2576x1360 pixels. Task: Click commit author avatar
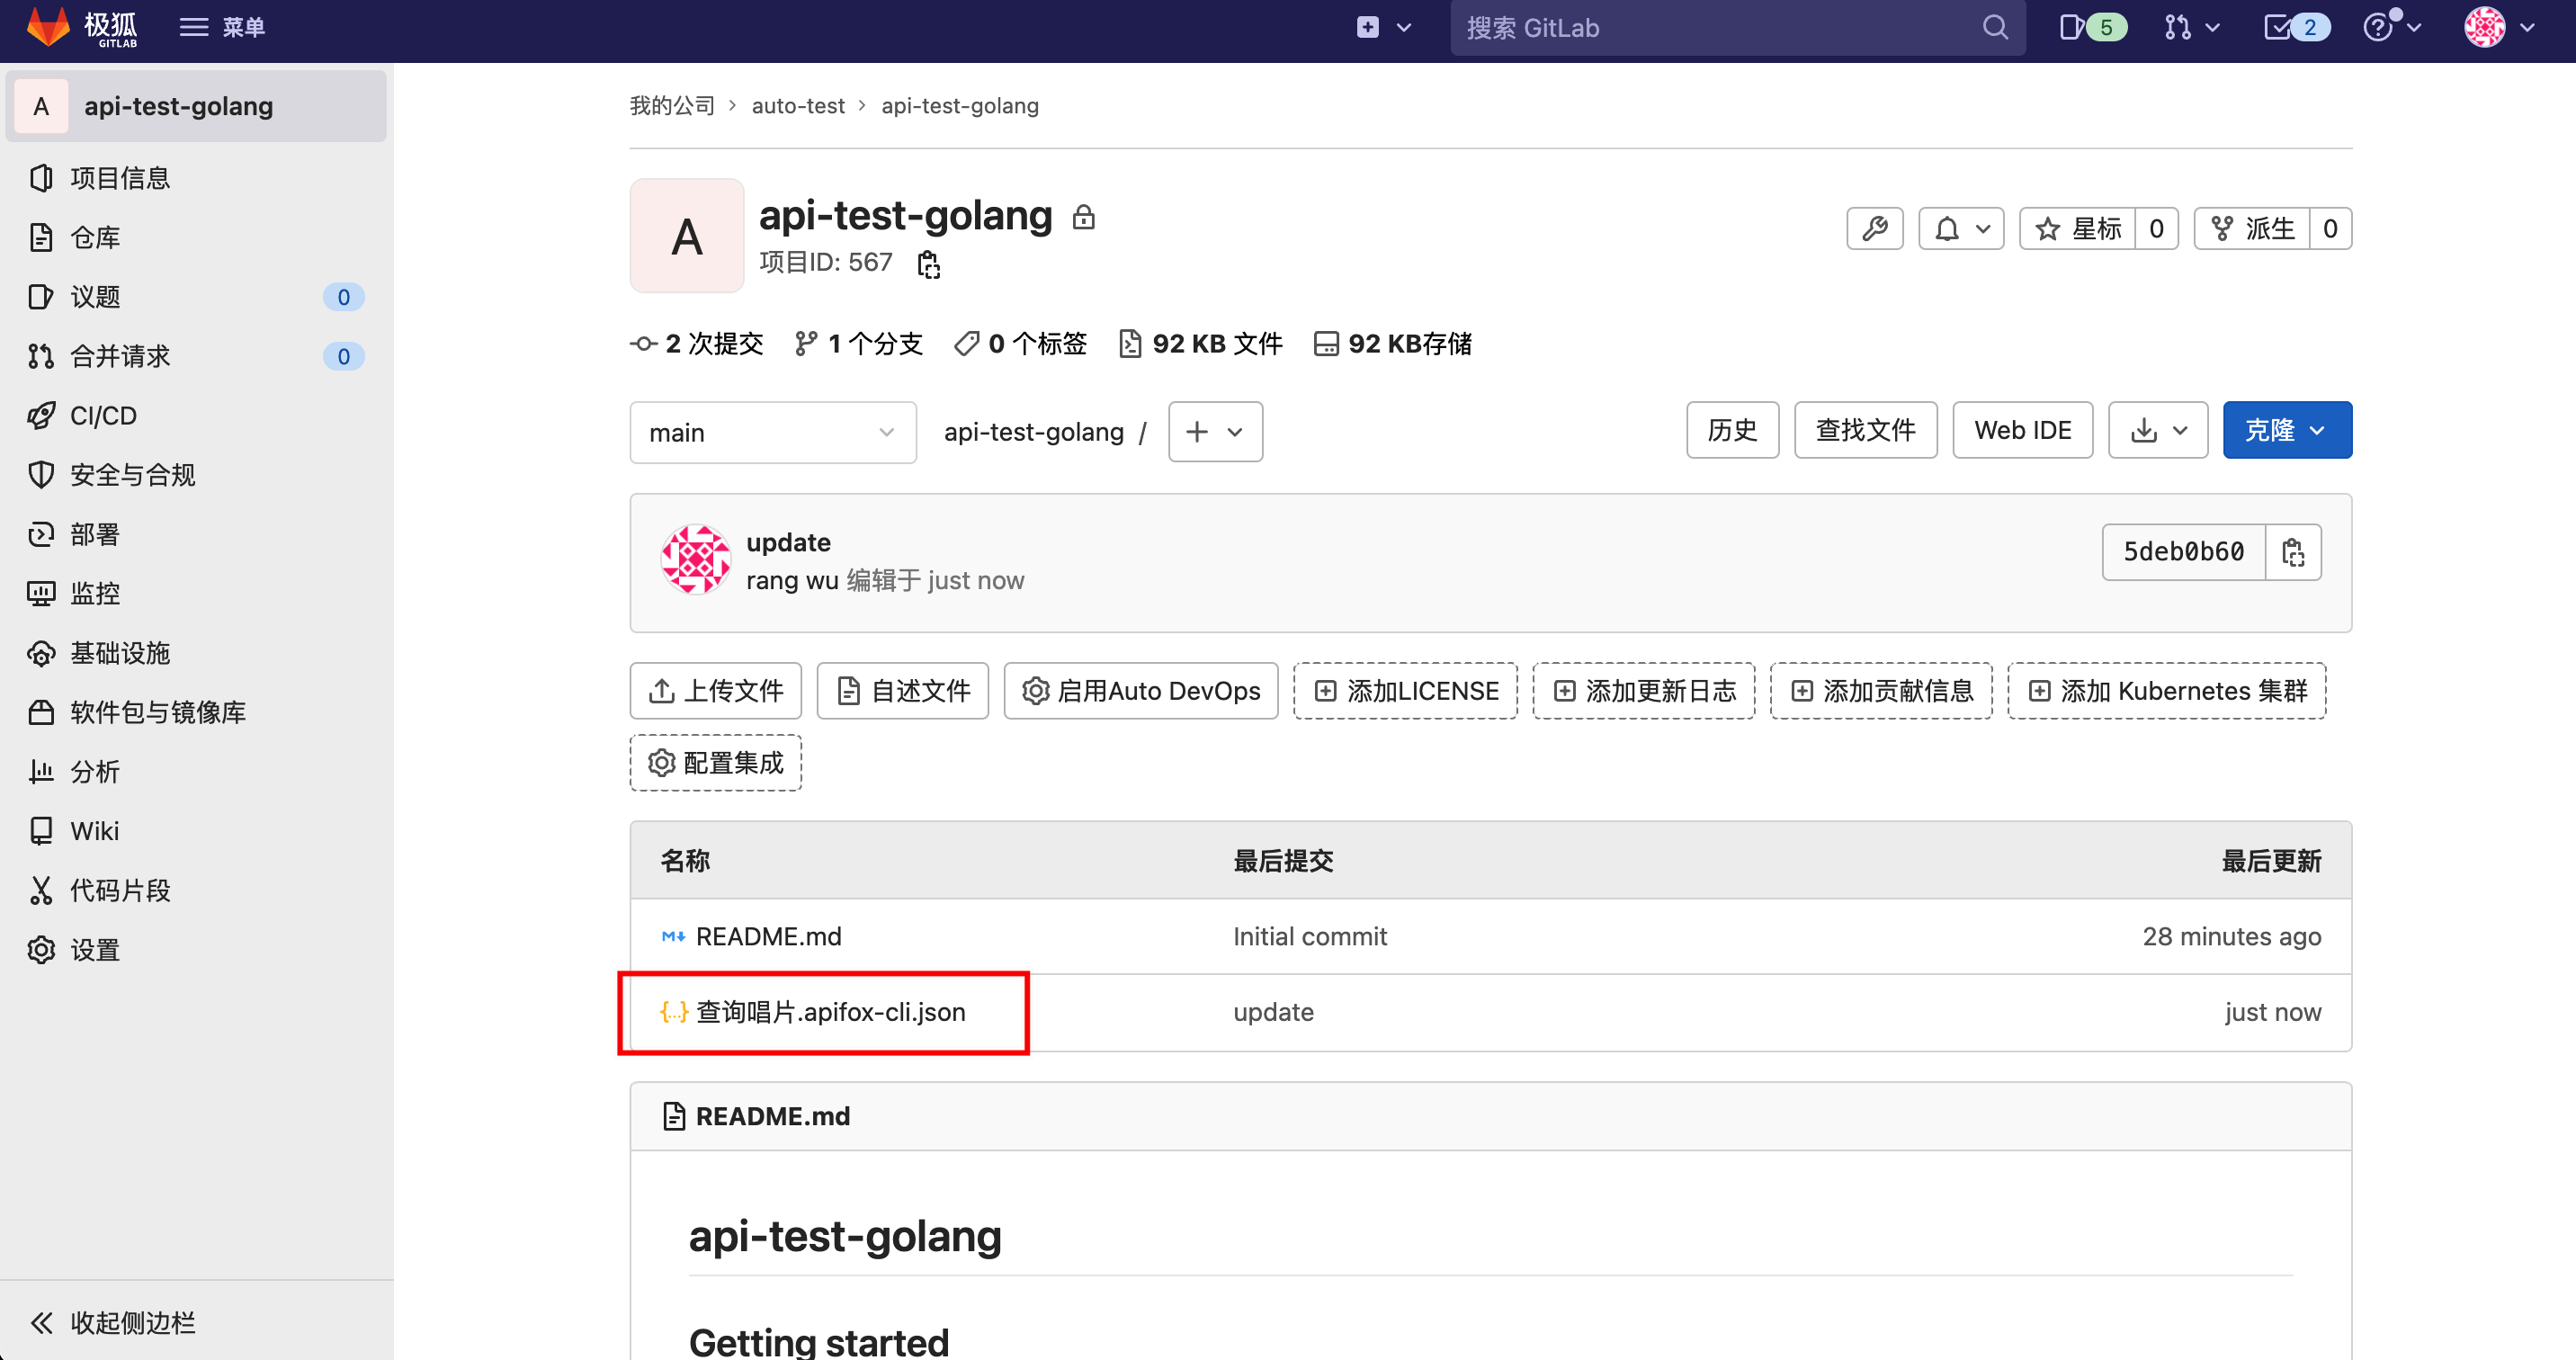coord(695,560)
